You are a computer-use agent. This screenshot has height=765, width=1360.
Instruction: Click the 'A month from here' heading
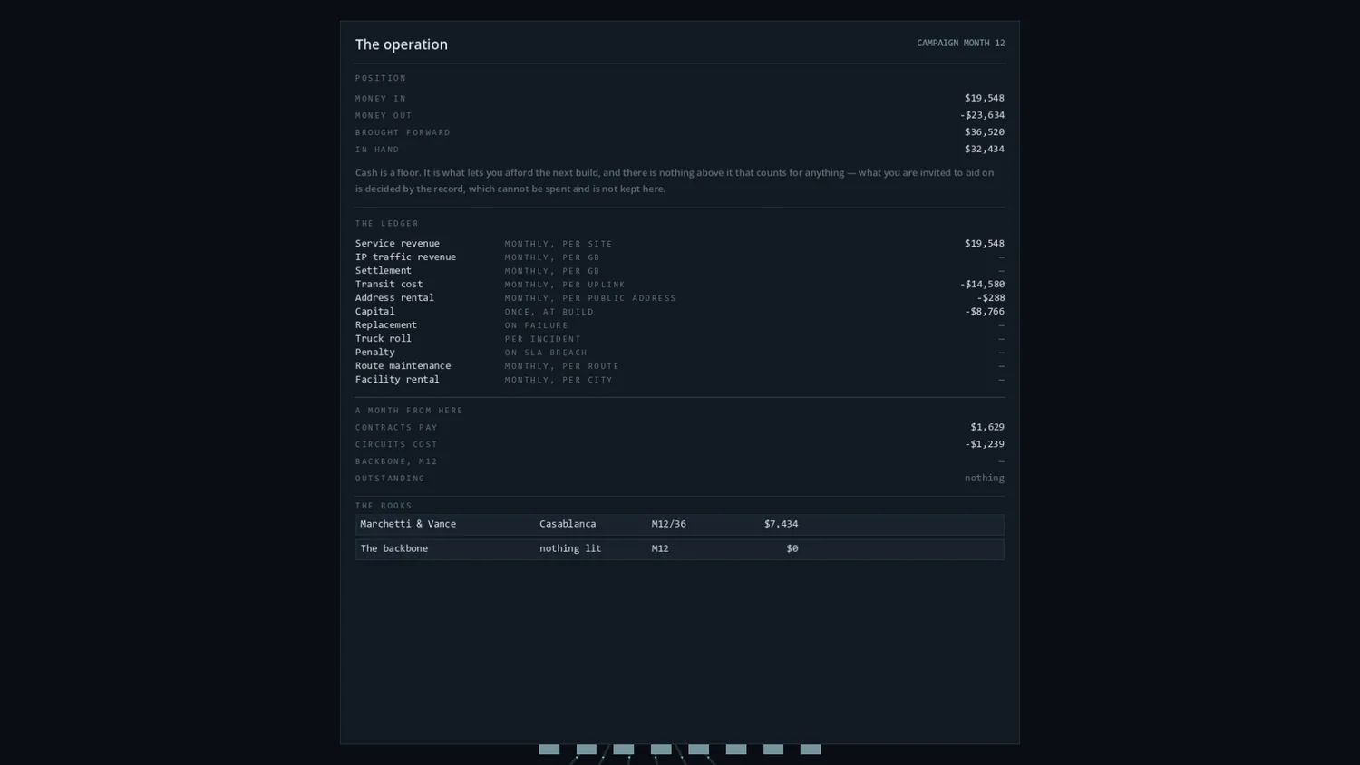coord(409,411)
